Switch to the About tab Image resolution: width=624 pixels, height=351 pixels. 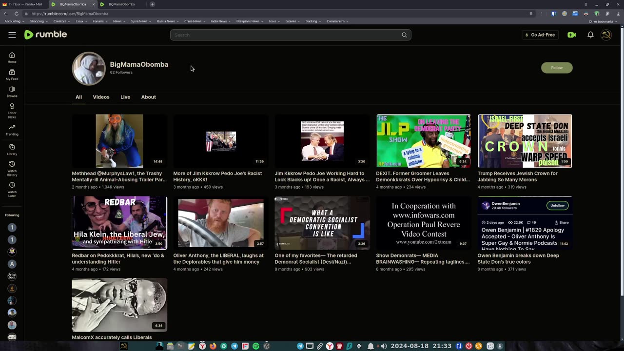click(149, 97)
